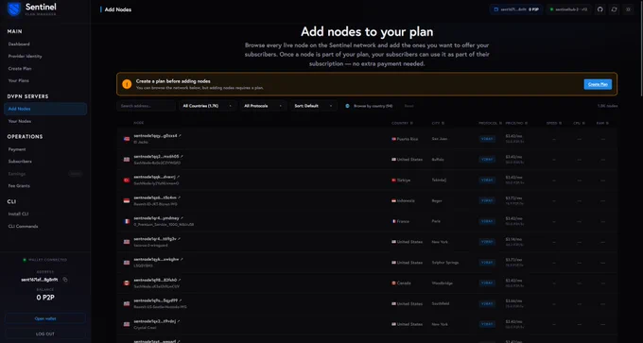The width and height of the screenshot is (643, 343).
Task: Open the All Protocols dropdown
Action: (x=263, y=106)
